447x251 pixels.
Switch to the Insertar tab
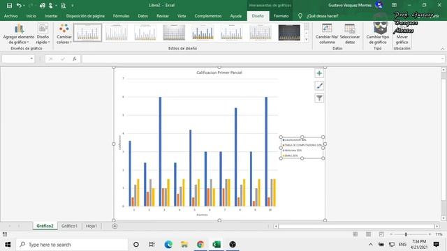[x=51, y=16]
